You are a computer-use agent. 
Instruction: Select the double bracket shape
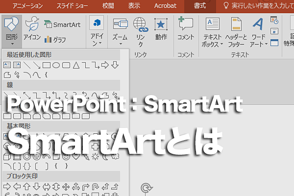pos(17,166)
